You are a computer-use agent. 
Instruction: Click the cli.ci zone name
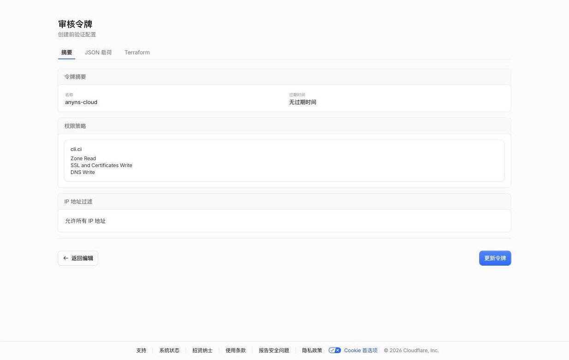point(76,149)
